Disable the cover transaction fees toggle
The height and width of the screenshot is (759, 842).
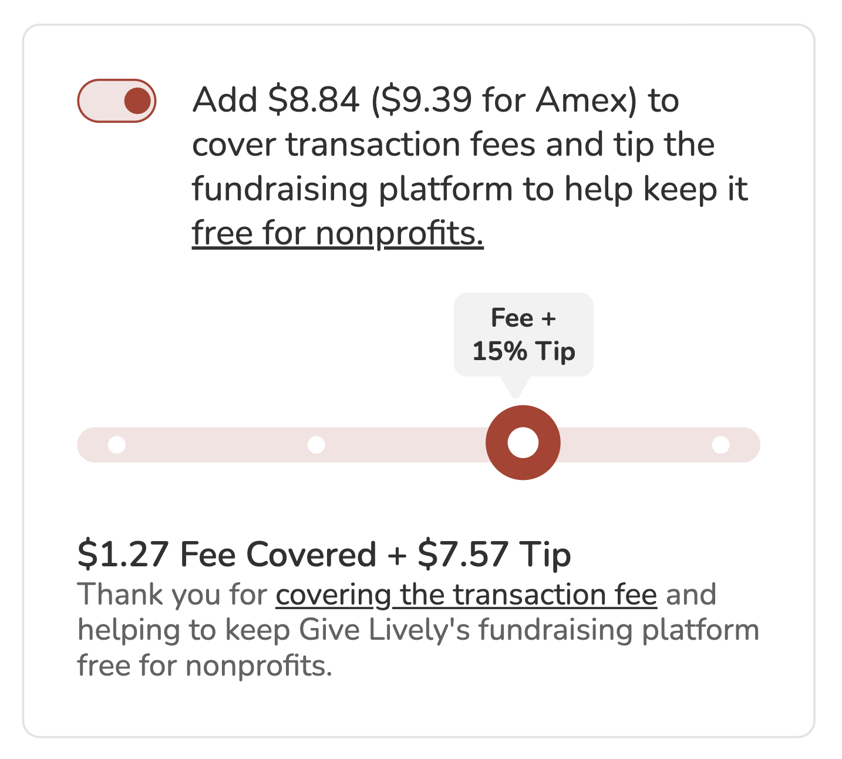tap(116, 100)
